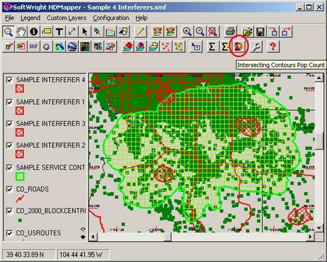Screen dimensions: 327x262
Task: Uncheck SAMPLE INTERFERER 4 layer
Action: point(10,80)
